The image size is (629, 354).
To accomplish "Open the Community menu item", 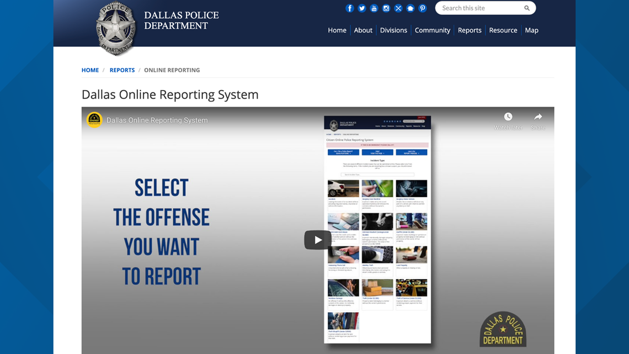I will click(x=433, y=30).
